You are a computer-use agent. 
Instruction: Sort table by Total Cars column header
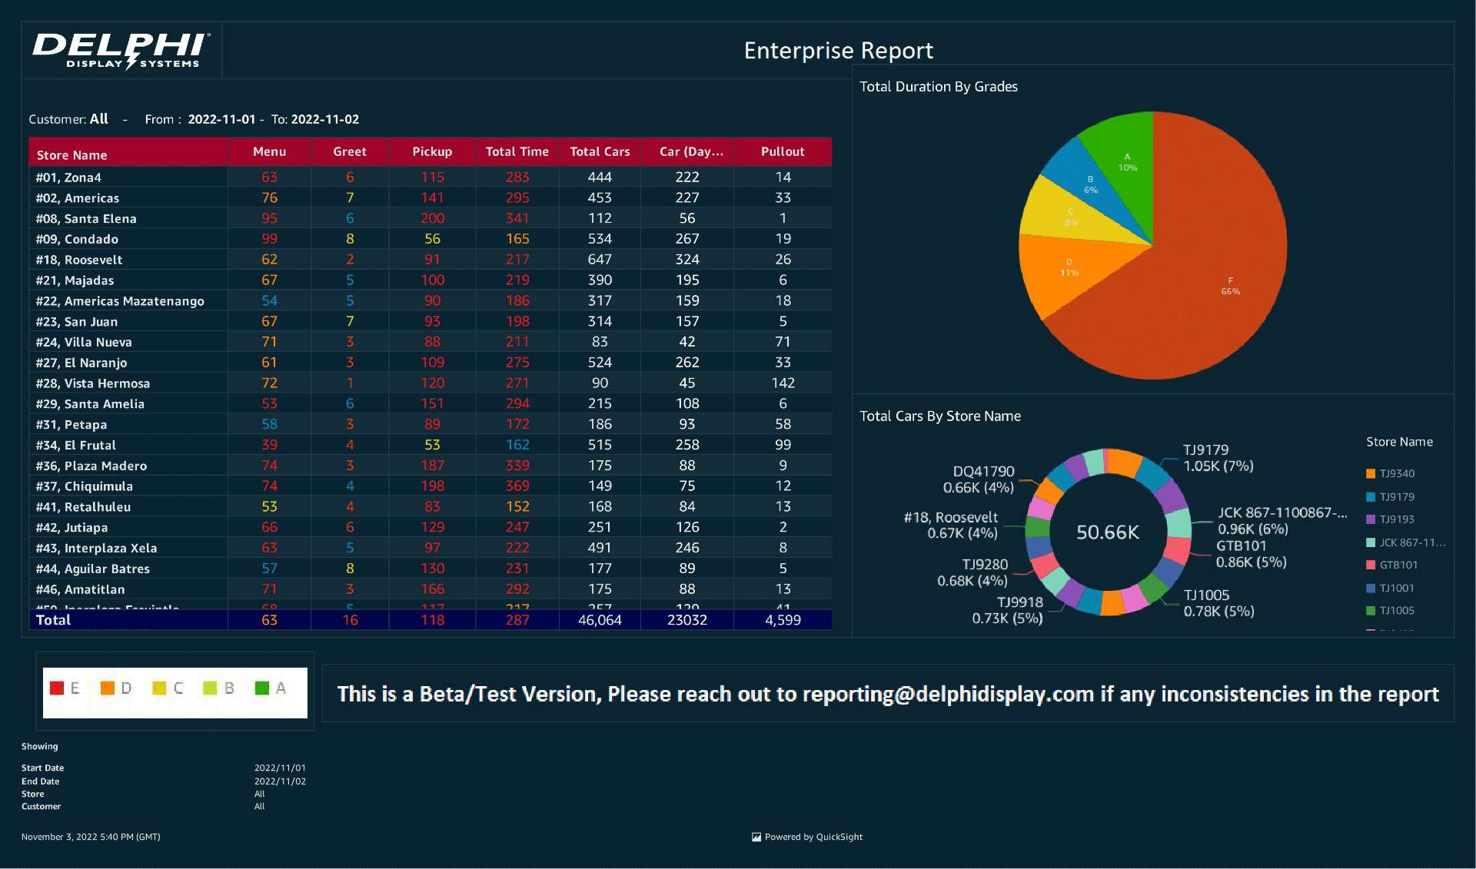point(600,151)
